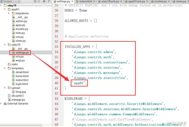Switch to the index.html editor tab
Image resolution: width=189 pixels, height=127 pixels.
click(85, 1)
